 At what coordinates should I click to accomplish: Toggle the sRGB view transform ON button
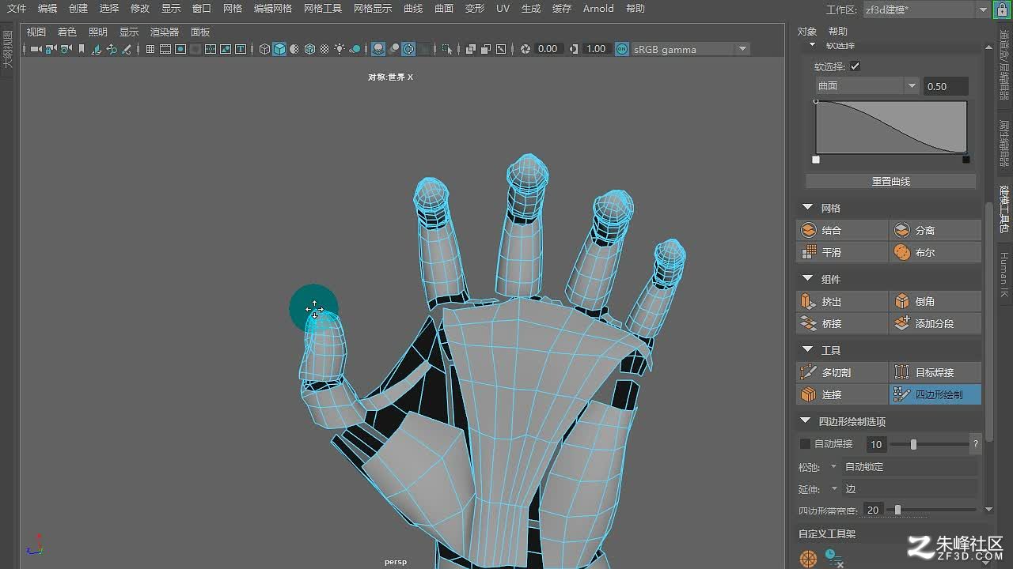[622, 49]
